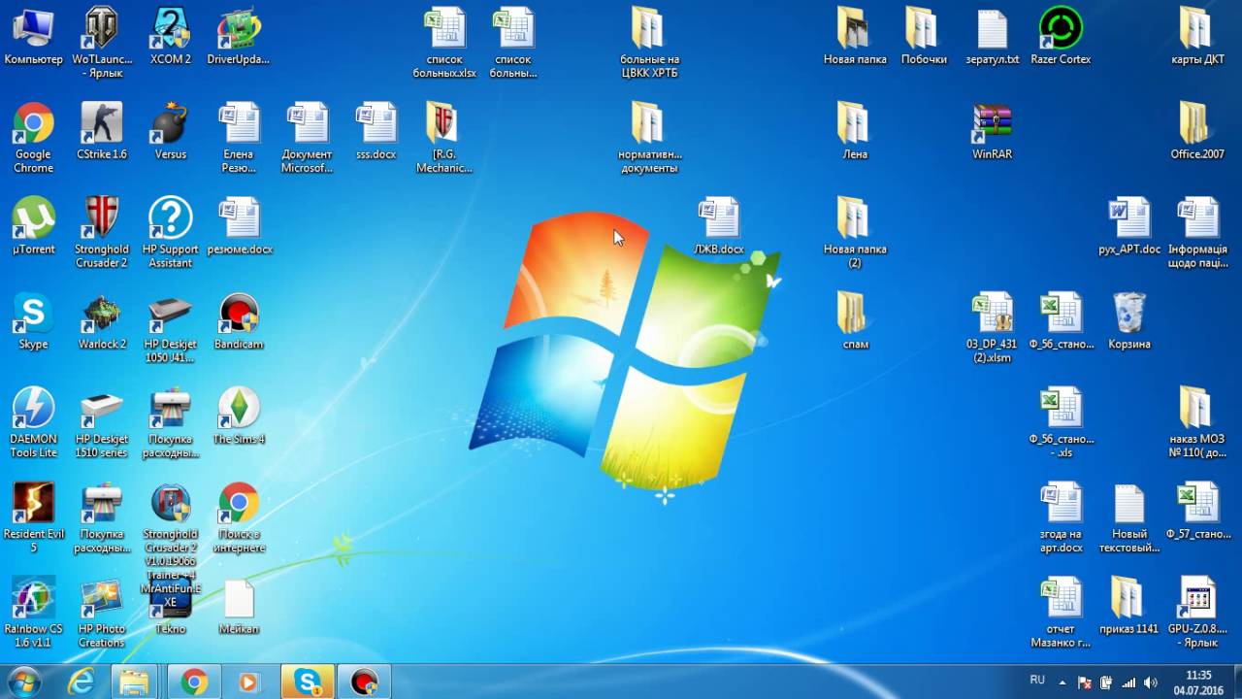Change the RU input language
The image size is (1242, 699).
[1037, 681]
